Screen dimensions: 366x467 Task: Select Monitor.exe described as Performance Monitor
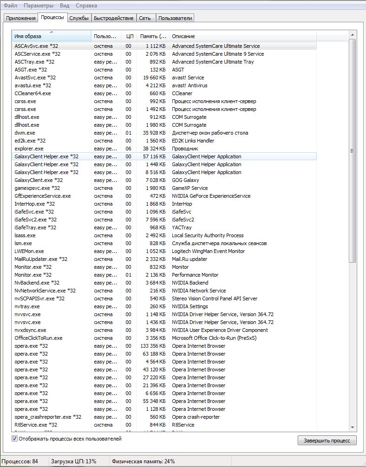click(164, 275)
